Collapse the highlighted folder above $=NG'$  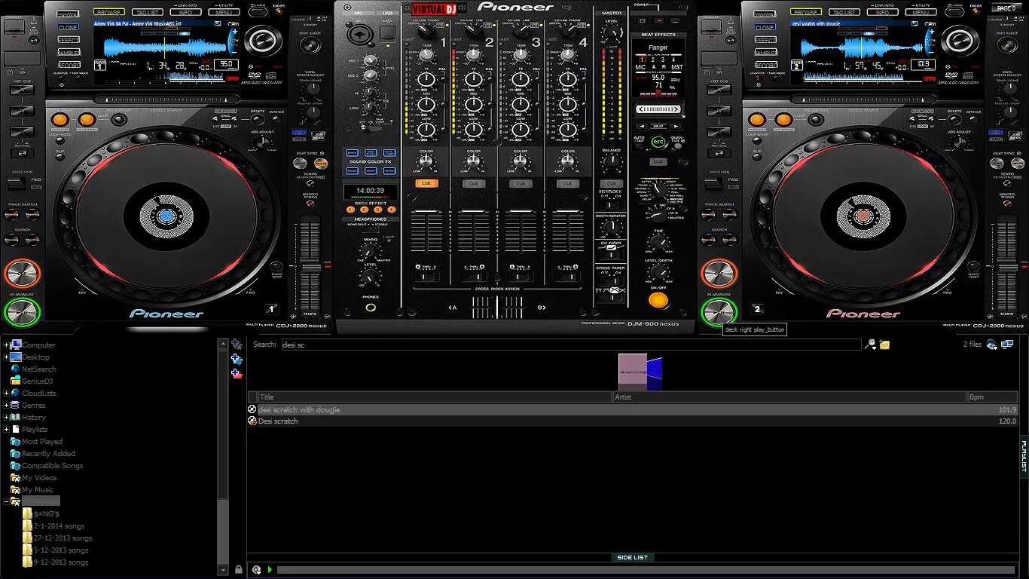click(x=6, y=502)
